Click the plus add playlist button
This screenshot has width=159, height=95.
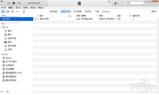click(x=3, y=92)
